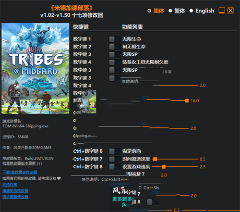Click the 设置游戏速度 slider handle
This screenshot has height=212, width=240.
click(x=164, y=167)
